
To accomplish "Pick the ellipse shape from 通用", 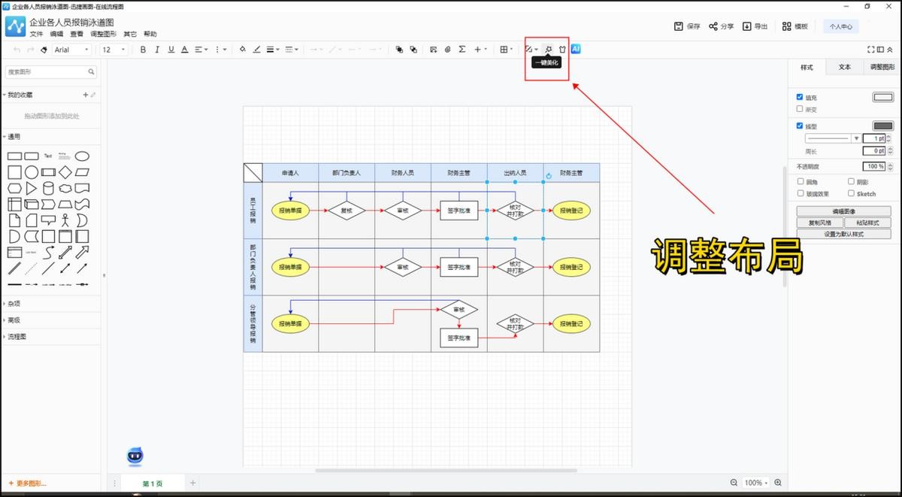I will [82, 156].
